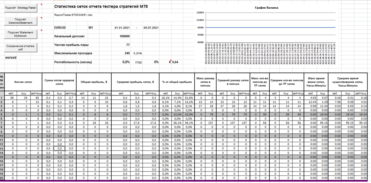
Task: Select the 32,6% profit share cell
Action: [189, 98]
